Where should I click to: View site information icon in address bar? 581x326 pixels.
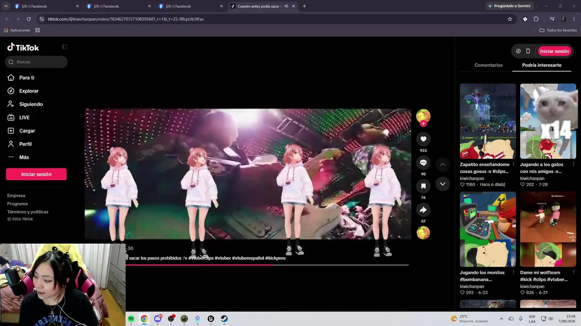pos(42,19)
